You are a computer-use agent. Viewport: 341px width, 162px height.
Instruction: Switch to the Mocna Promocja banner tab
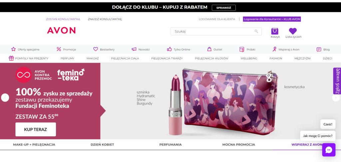[x=238, y=145]
